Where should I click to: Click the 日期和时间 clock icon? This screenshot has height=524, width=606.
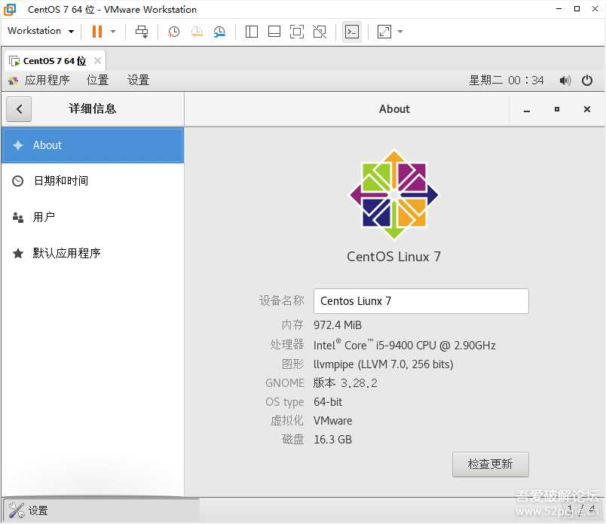(18, 181)
